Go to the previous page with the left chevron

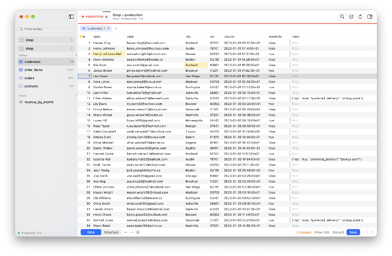pyautogui.click(x=364, y=232)
